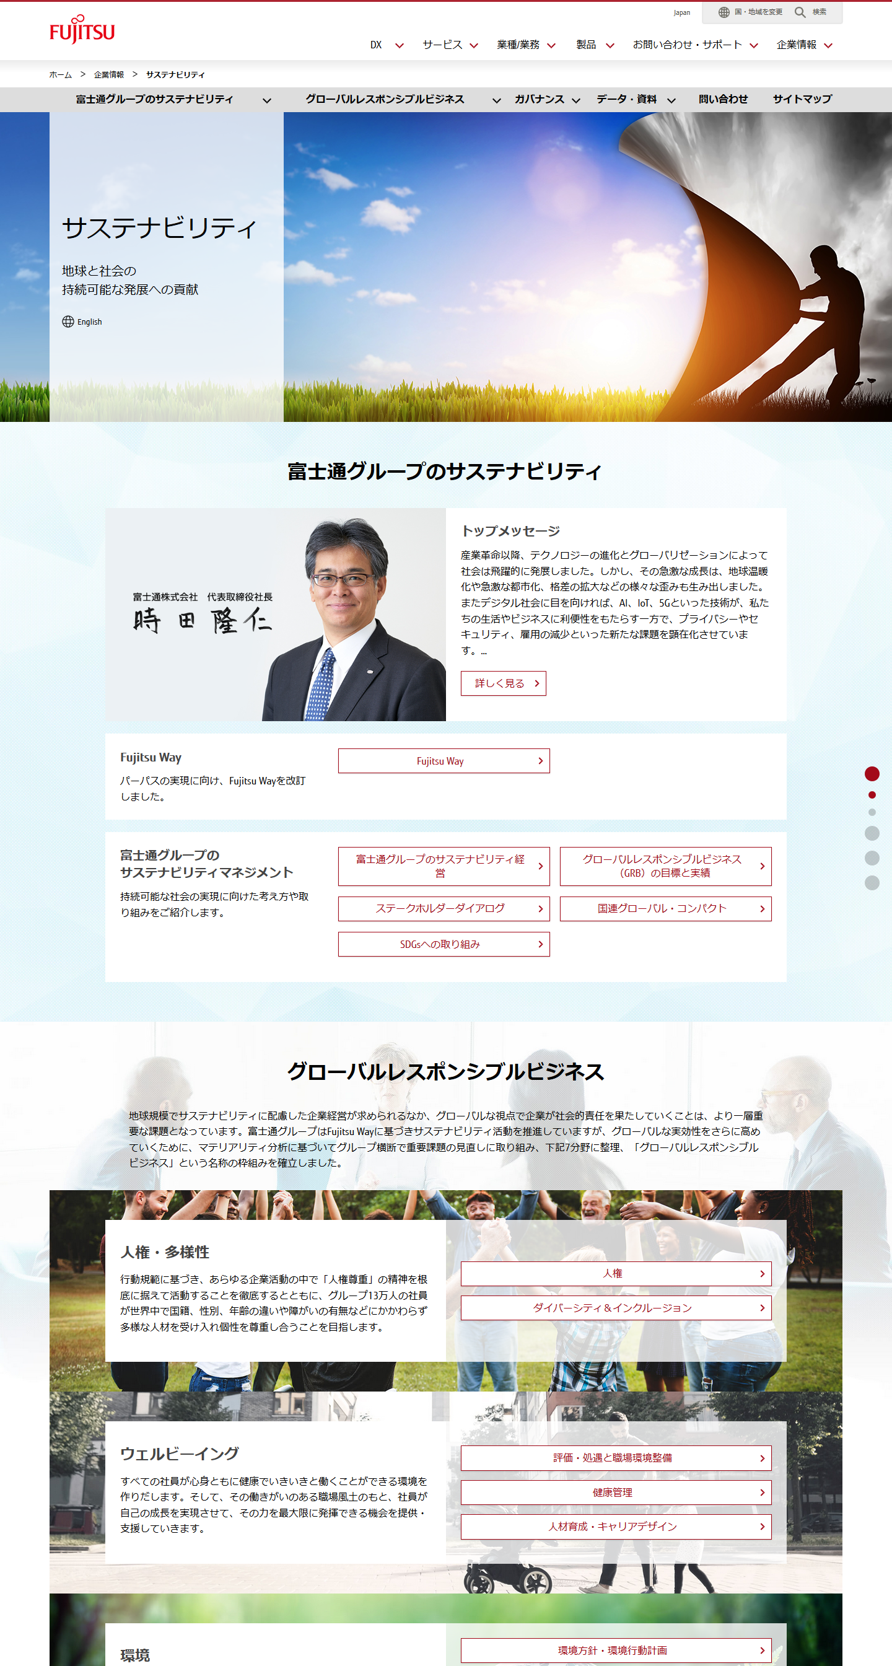Select the large red page-indicator dot
Viewport: 892px width, 1666px height.
pyautogui.click(x=872, y=773)
